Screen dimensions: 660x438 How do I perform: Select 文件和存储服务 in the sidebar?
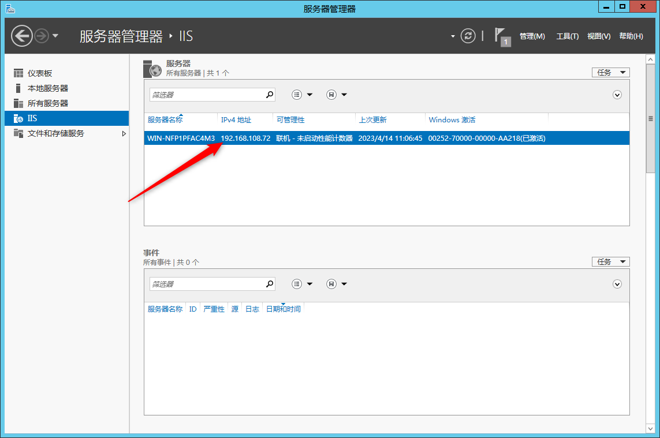click(x=66, y=133)
